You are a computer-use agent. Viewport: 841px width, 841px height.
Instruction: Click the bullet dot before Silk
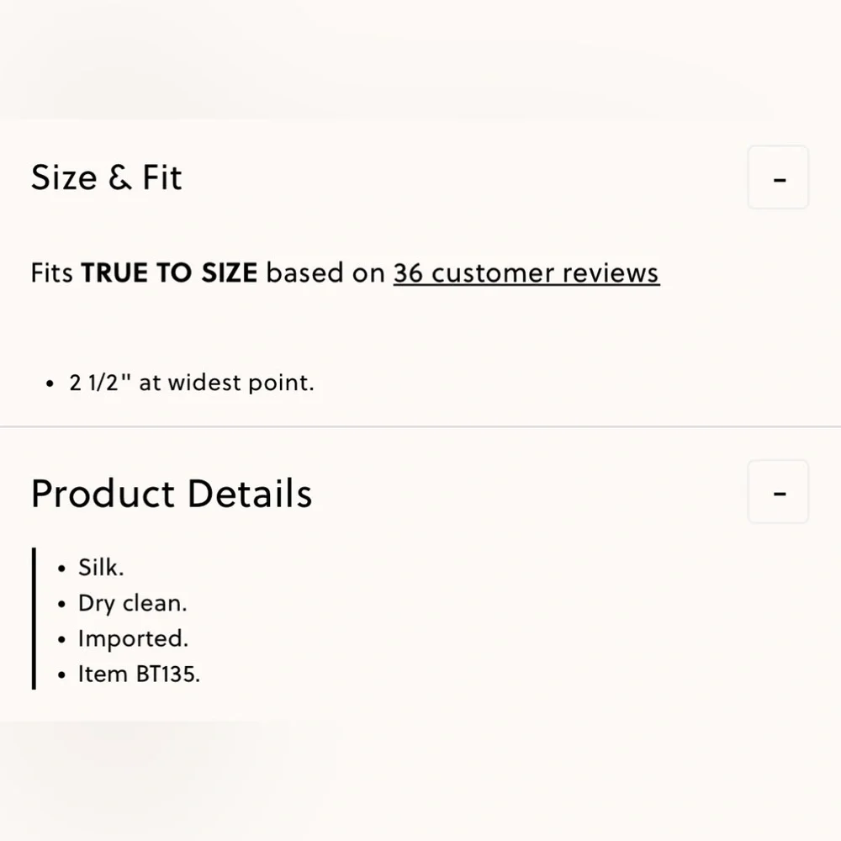click(x=61, y=569)
